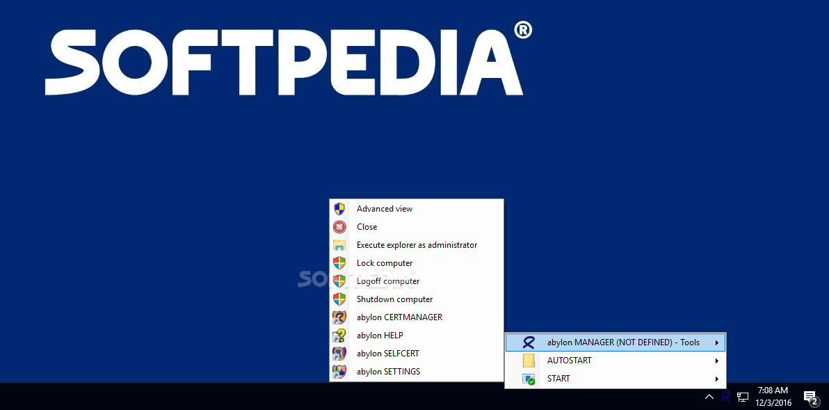This screenshot has width=829, height=410.
Task: Open the Action Center notifications icon
Action: coord(810,397)
